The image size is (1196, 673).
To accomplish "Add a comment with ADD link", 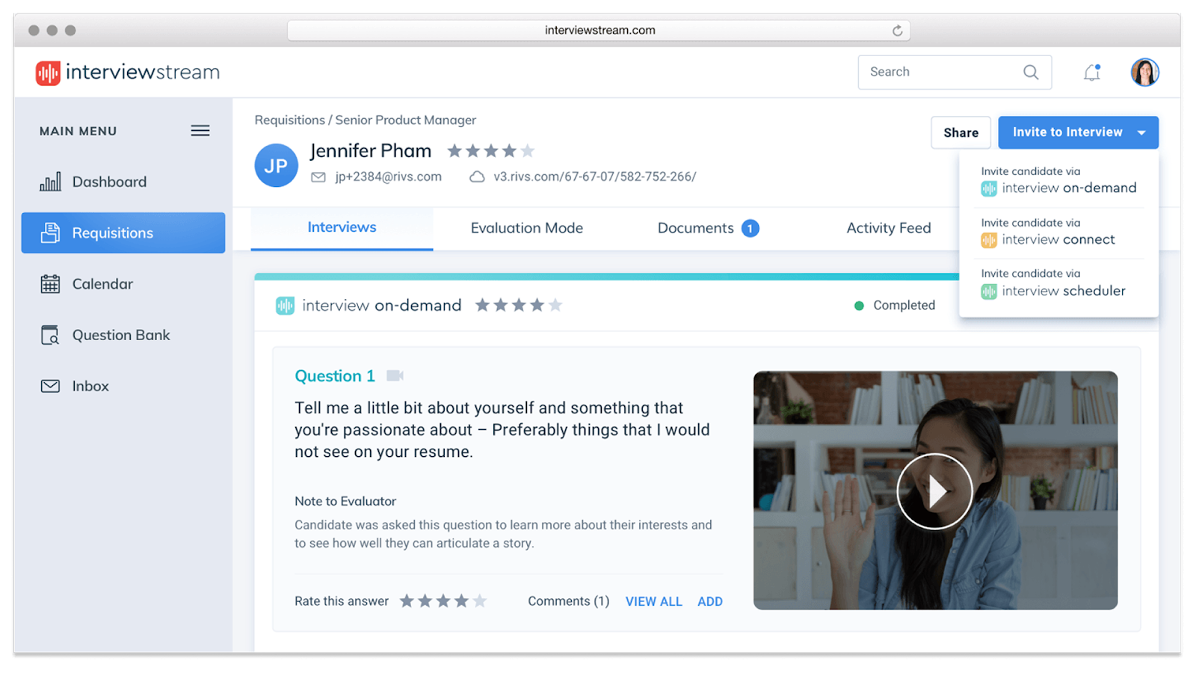I will coord(710,601).
